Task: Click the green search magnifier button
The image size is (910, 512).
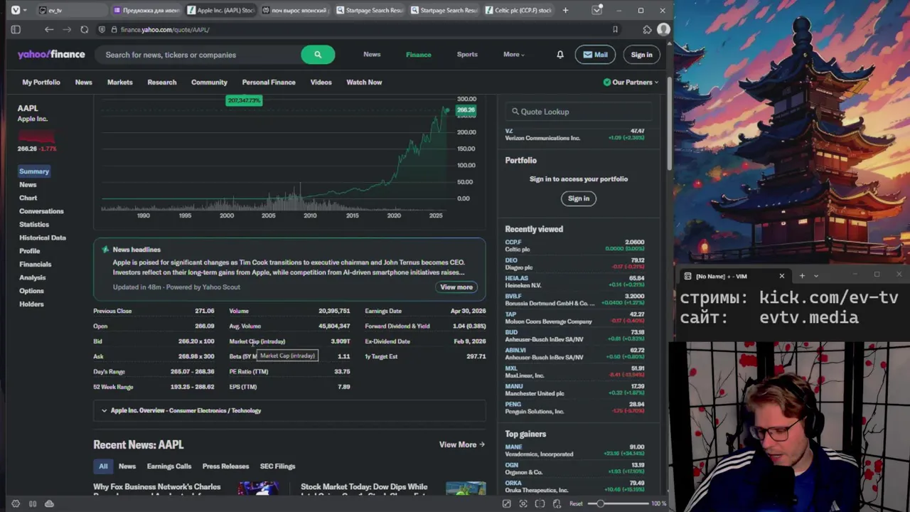Action: click(x=318, y=55)
